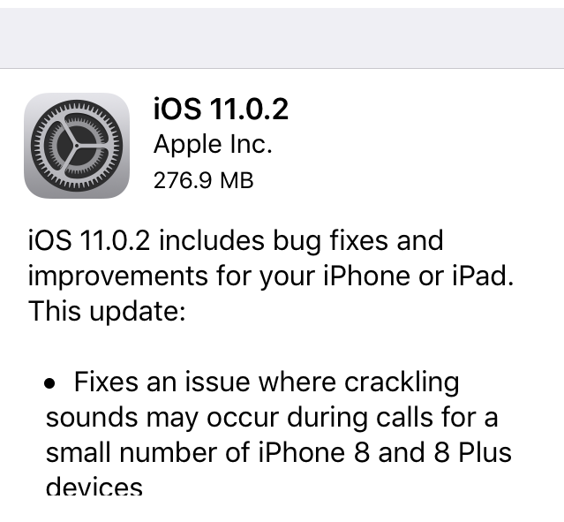
Task: Tap 'iPhone 8 and 8 Plus' text
Action: pyautogui.click(x=385, y=452)
